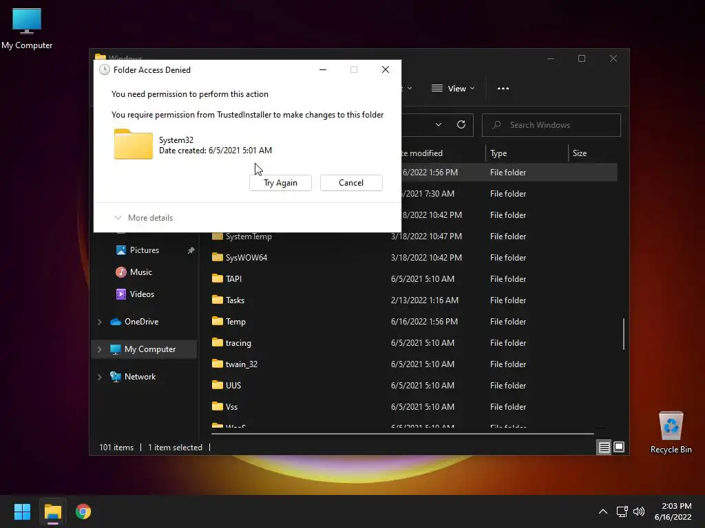The image size is (705, 528).
Task: Open Videos in the navigation pane
Action: [142, 294]
